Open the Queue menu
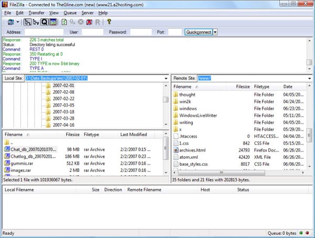Viewport: 315px width, 238px height. click(70, 13)
